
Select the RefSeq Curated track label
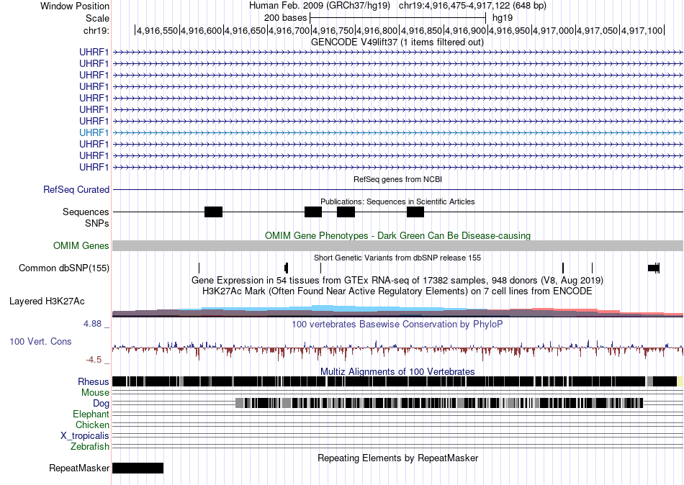tap(76, 190)
